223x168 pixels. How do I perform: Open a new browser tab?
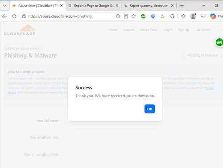(182, 6)
